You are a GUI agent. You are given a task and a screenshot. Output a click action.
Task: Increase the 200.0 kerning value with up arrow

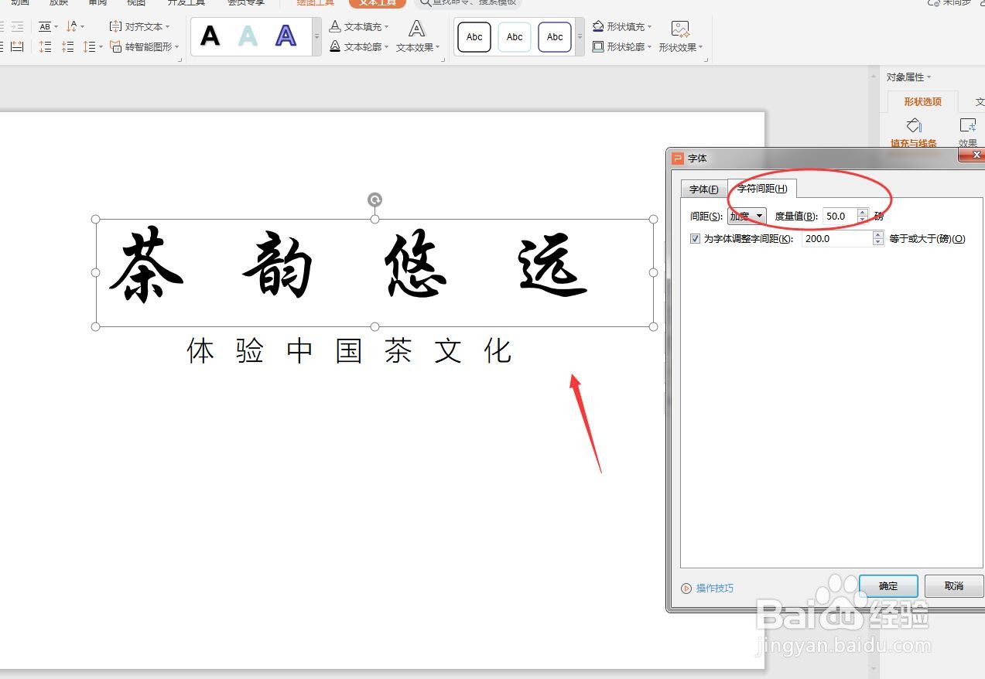878,235
